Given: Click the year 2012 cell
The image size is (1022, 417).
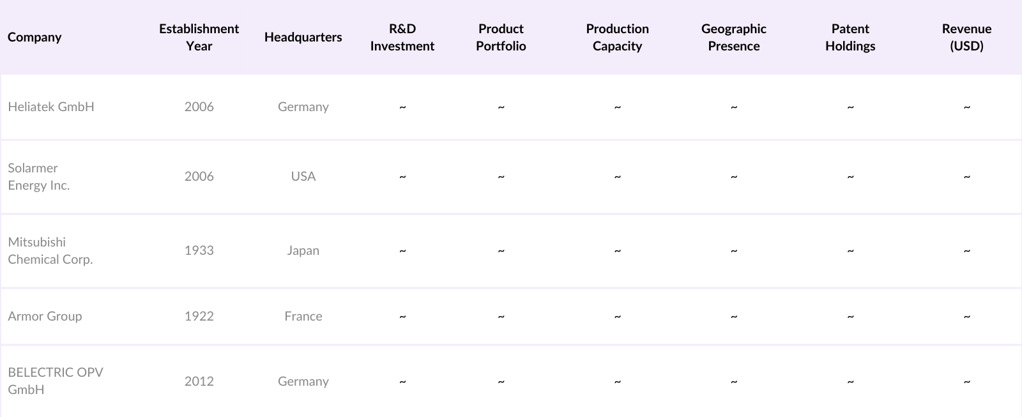Looking at the screenshot, I should [199, 381].
